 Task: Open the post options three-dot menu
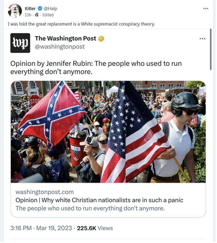pos(206,9)
